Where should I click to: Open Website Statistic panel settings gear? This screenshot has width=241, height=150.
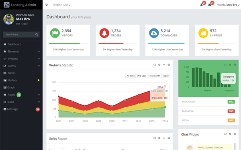point(159,65)
